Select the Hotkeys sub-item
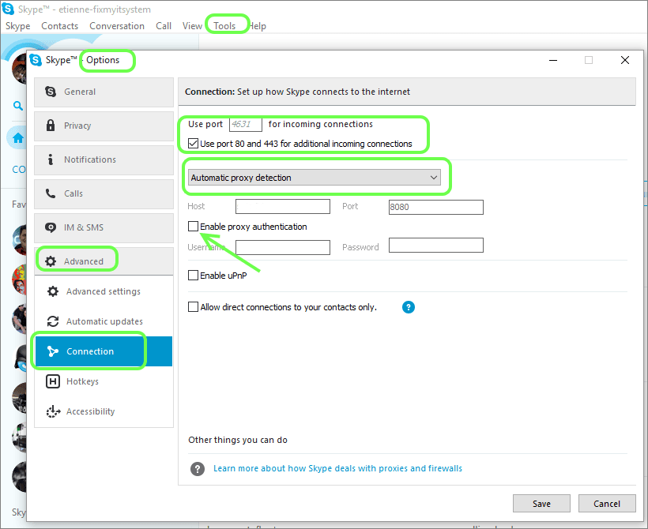 104,381
